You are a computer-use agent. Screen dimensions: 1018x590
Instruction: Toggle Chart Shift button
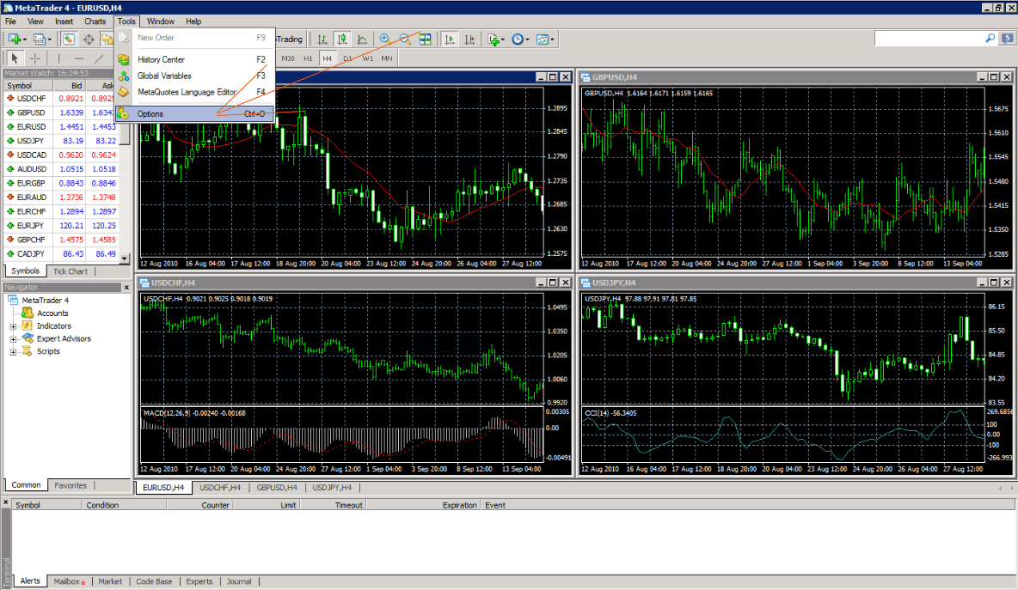[x=469, y=40]
